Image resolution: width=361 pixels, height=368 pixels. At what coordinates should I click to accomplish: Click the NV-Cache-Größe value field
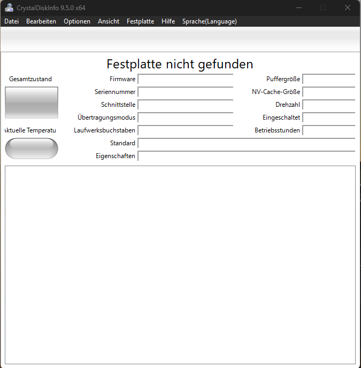coord(329,92)
